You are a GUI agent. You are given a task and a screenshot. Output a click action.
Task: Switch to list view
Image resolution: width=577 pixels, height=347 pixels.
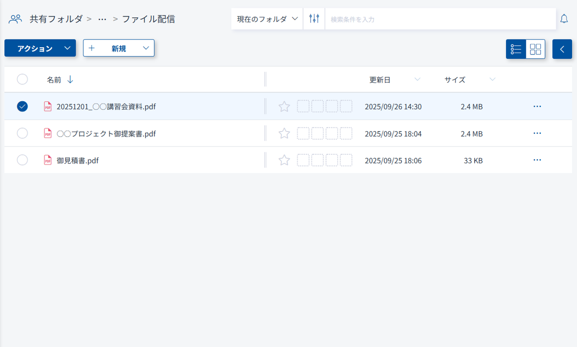tap(516, 49)
